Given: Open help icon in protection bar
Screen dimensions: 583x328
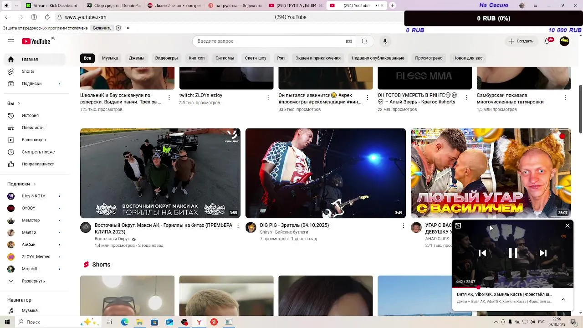Looking at the screenshot, I should click(118, 28).
